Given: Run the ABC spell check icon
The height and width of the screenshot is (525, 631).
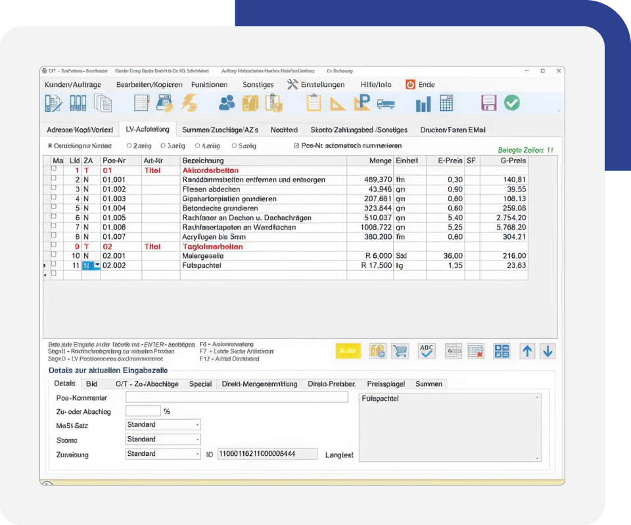Looking at the screenshot, I should [x=427, y=351].
